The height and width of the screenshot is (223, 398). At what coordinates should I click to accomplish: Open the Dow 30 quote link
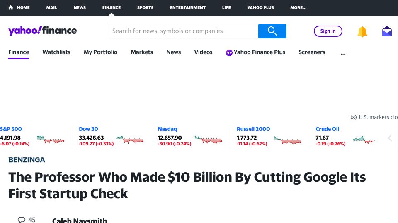click(88, 129)
